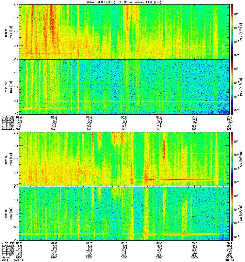Click the 1800 time tick label
This screenshot has height=262, width=245.
tap(19, 257)
